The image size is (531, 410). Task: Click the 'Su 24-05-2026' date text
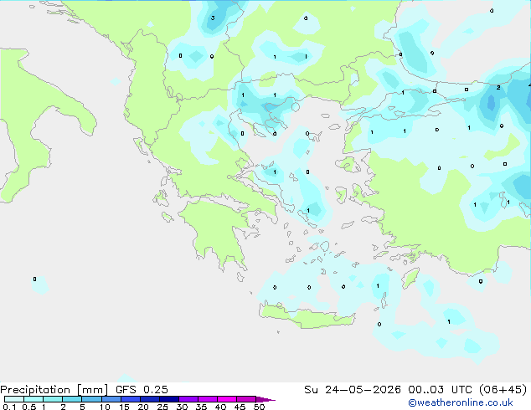353,390
